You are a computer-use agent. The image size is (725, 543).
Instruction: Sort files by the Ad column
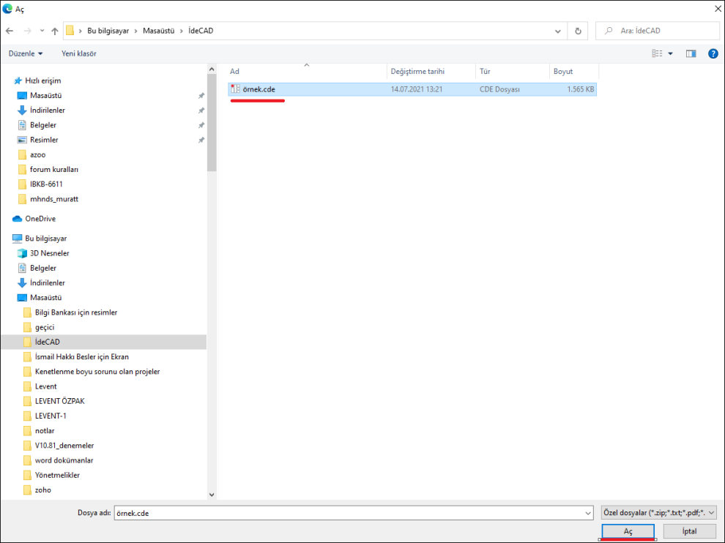point(306,72)
